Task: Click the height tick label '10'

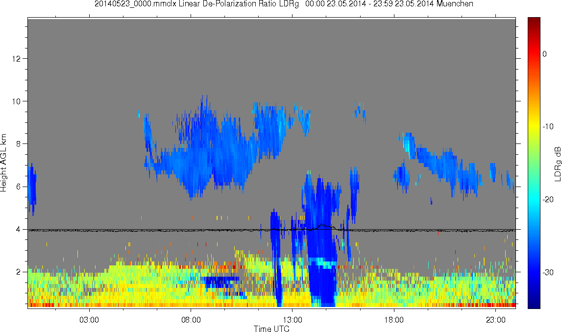Action: pos(16,101)
